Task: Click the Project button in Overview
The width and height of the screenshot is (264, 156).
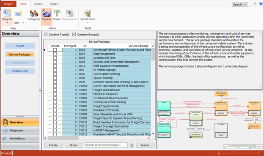Action: [20, 46]
